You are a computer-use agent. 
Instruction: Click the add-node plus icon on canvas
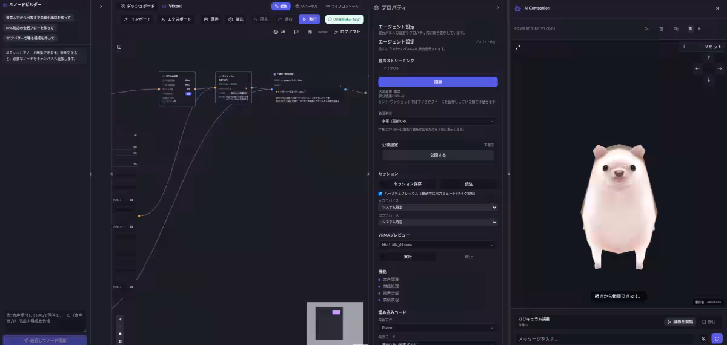click(x=119, y=47)
